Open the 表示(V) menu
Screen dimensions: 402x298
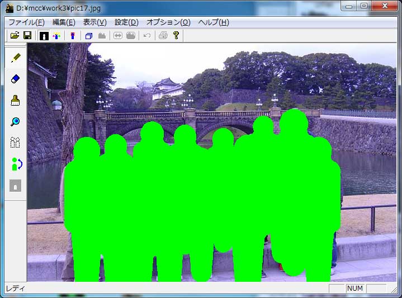coord(94,22)
